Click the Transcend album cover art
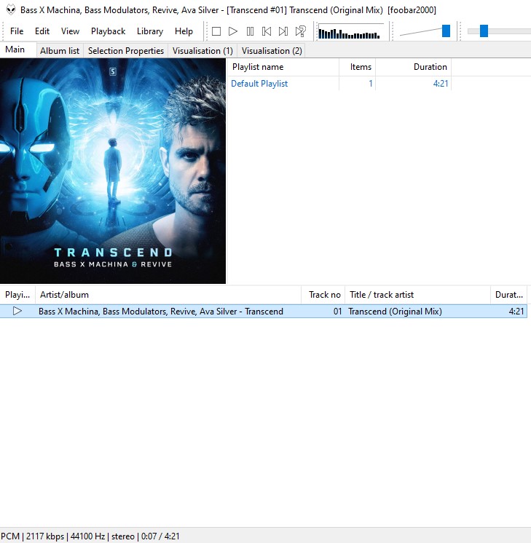531x543 pixels. click(113, 171)
